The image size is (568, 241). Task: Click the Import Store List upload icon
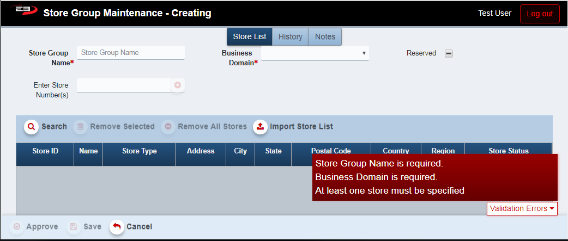pos(261,127)
